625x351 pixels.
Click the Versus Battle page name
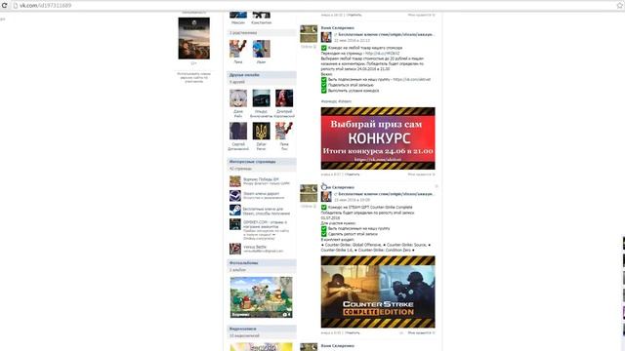point(255,247)
